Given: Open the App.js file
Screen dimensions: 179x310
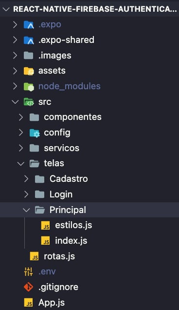Looking at the screenshot, I should tap(52, 303).
